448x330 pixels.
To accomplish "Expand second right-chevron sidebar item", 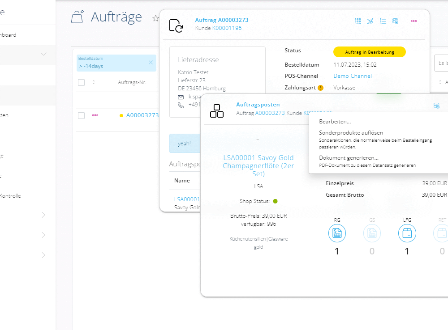I will [x=43, y=235].
